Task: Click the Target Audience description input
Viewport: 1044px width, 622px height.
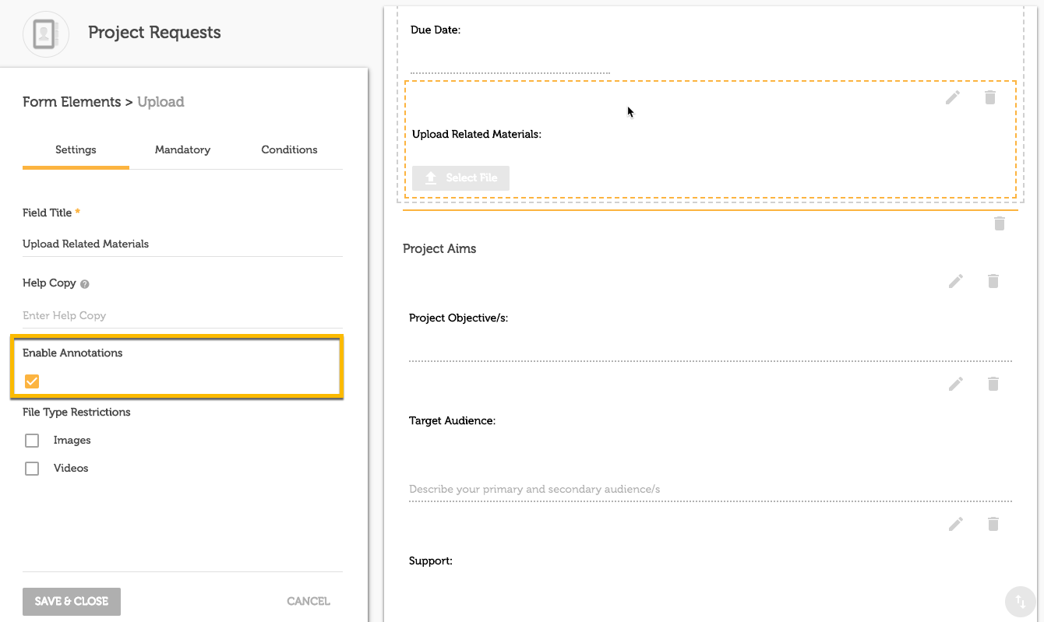Action: (711, 489)
